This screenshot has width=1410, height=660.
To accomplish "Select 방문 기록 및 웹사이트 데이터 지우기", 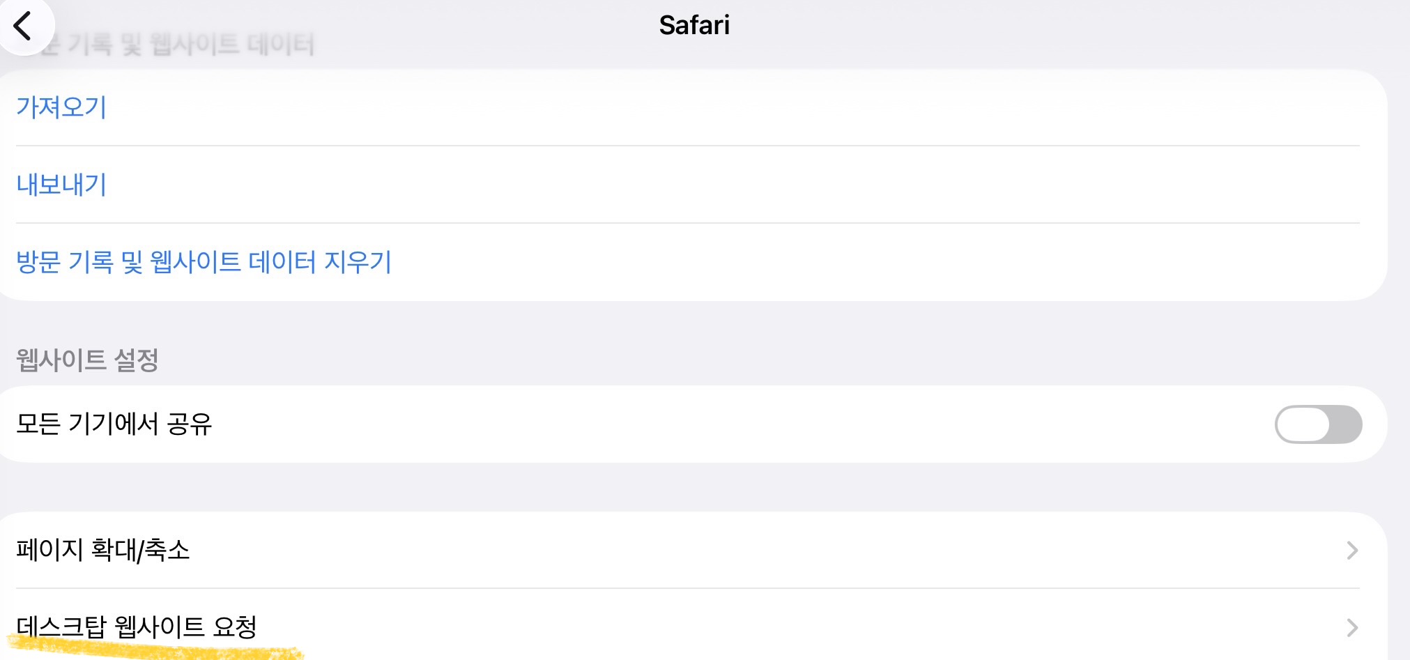I will pyautogui.click(x=204, y=262).
